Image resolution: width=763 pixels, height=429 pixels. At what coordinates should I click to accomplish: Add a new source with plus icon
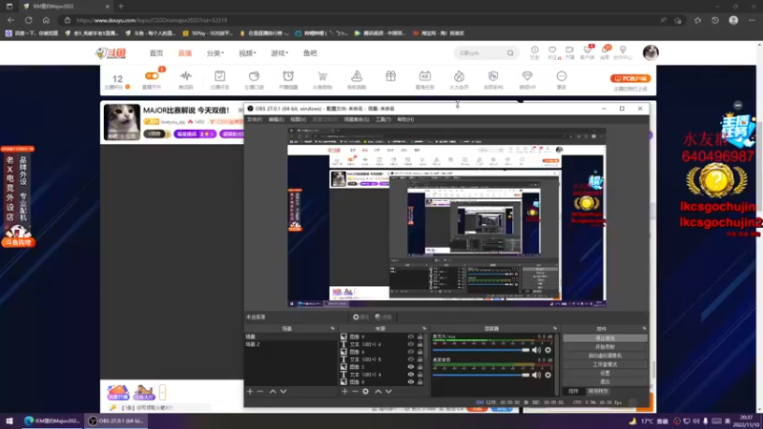coord(344,391)
